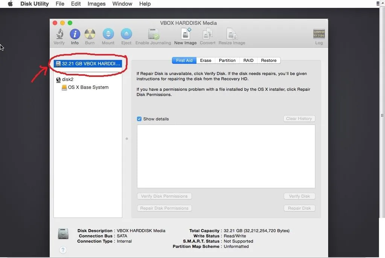The image size is (385, 258).
Task: Click the 32,212,254,720 Bytes capacity value
Action: click(x=266, y=231)
